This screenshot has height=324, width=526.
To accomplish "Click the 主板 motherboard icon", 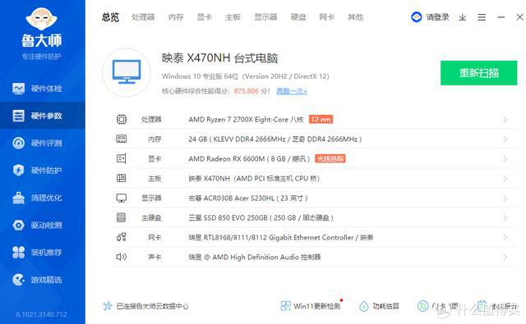I will point(122,178).
